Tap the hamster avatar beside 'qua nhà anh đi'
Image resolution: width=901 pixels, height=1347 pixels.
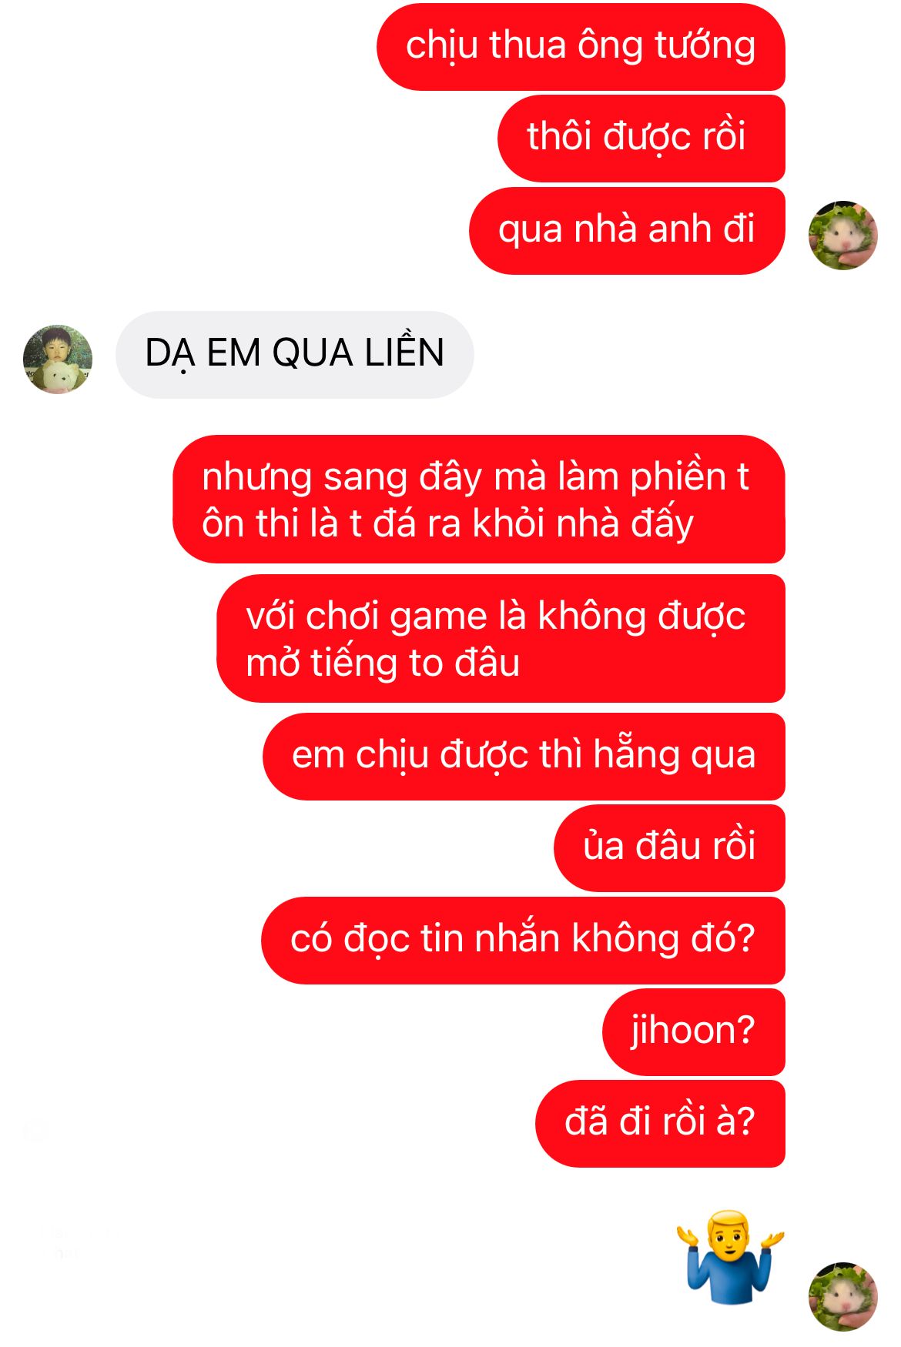pos(842,236)
